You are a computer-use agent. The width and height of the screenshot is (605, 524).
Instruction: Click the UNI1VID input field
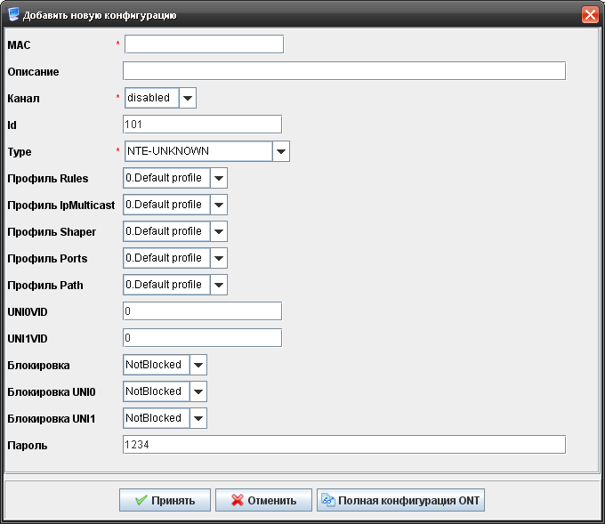click(x=202, y=338)
